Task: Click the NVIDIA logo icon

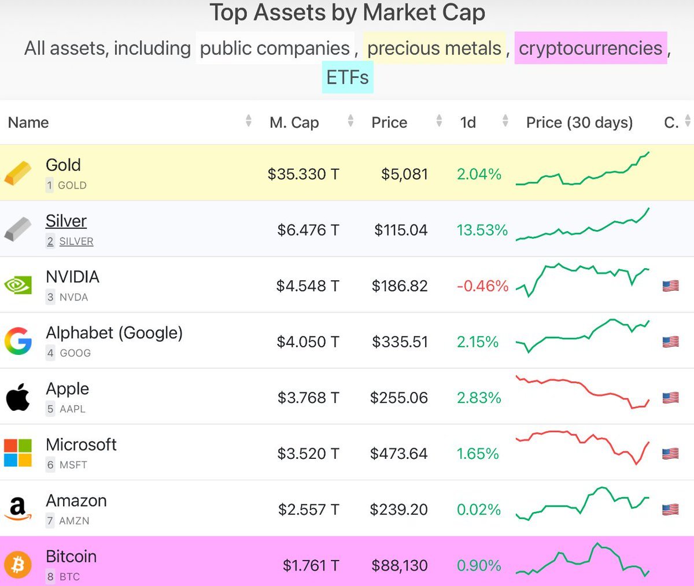Action: (x=17, y=285)
